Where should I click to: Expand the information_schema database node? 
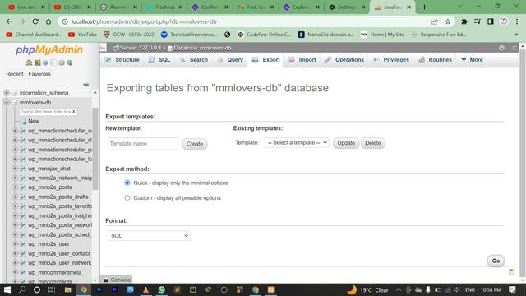pos(7,93)
